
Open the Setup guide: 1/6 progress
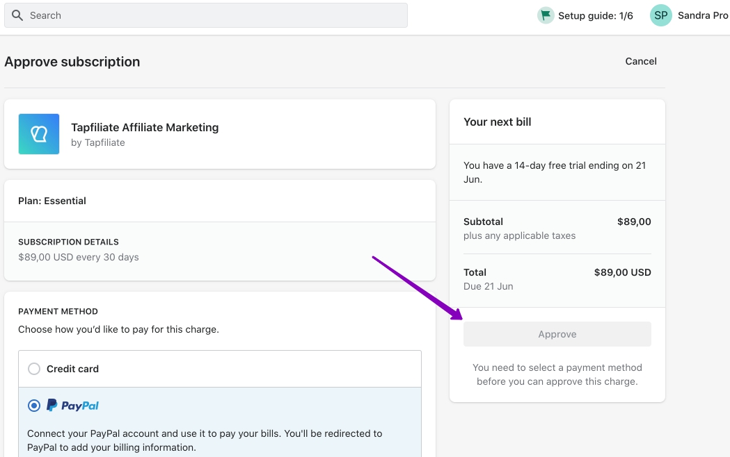coord(595,15)
